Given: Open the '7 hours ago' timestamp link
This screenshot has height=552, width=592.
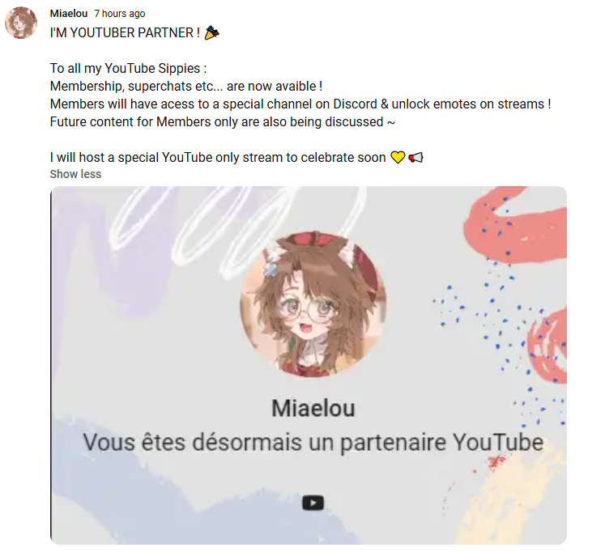Looking at the screenshot, I should pyautogui.click(x=119, y=14).
